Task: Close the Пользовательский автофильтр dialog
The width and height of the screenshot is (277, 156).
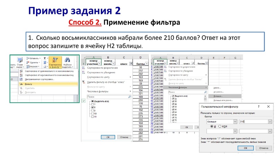Action: click(x=268, y=106)
